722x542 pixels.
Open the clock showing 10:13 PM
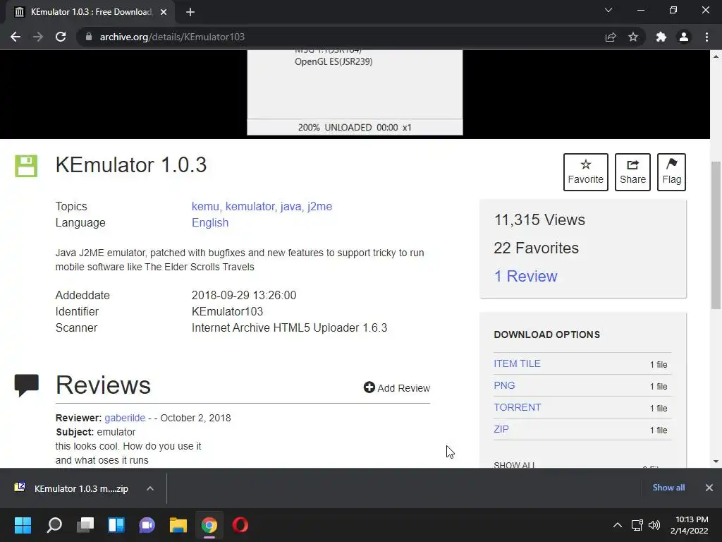pos(690,525)
